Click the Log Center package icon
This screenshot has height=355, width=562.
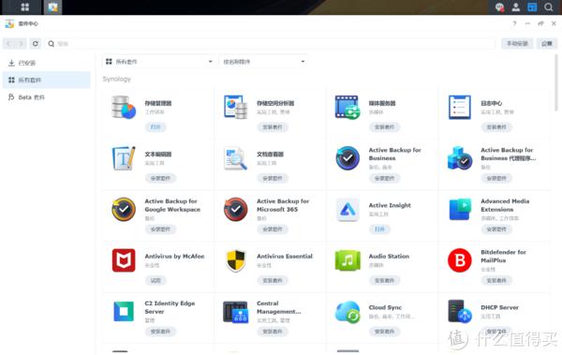(x=460, y=107)
